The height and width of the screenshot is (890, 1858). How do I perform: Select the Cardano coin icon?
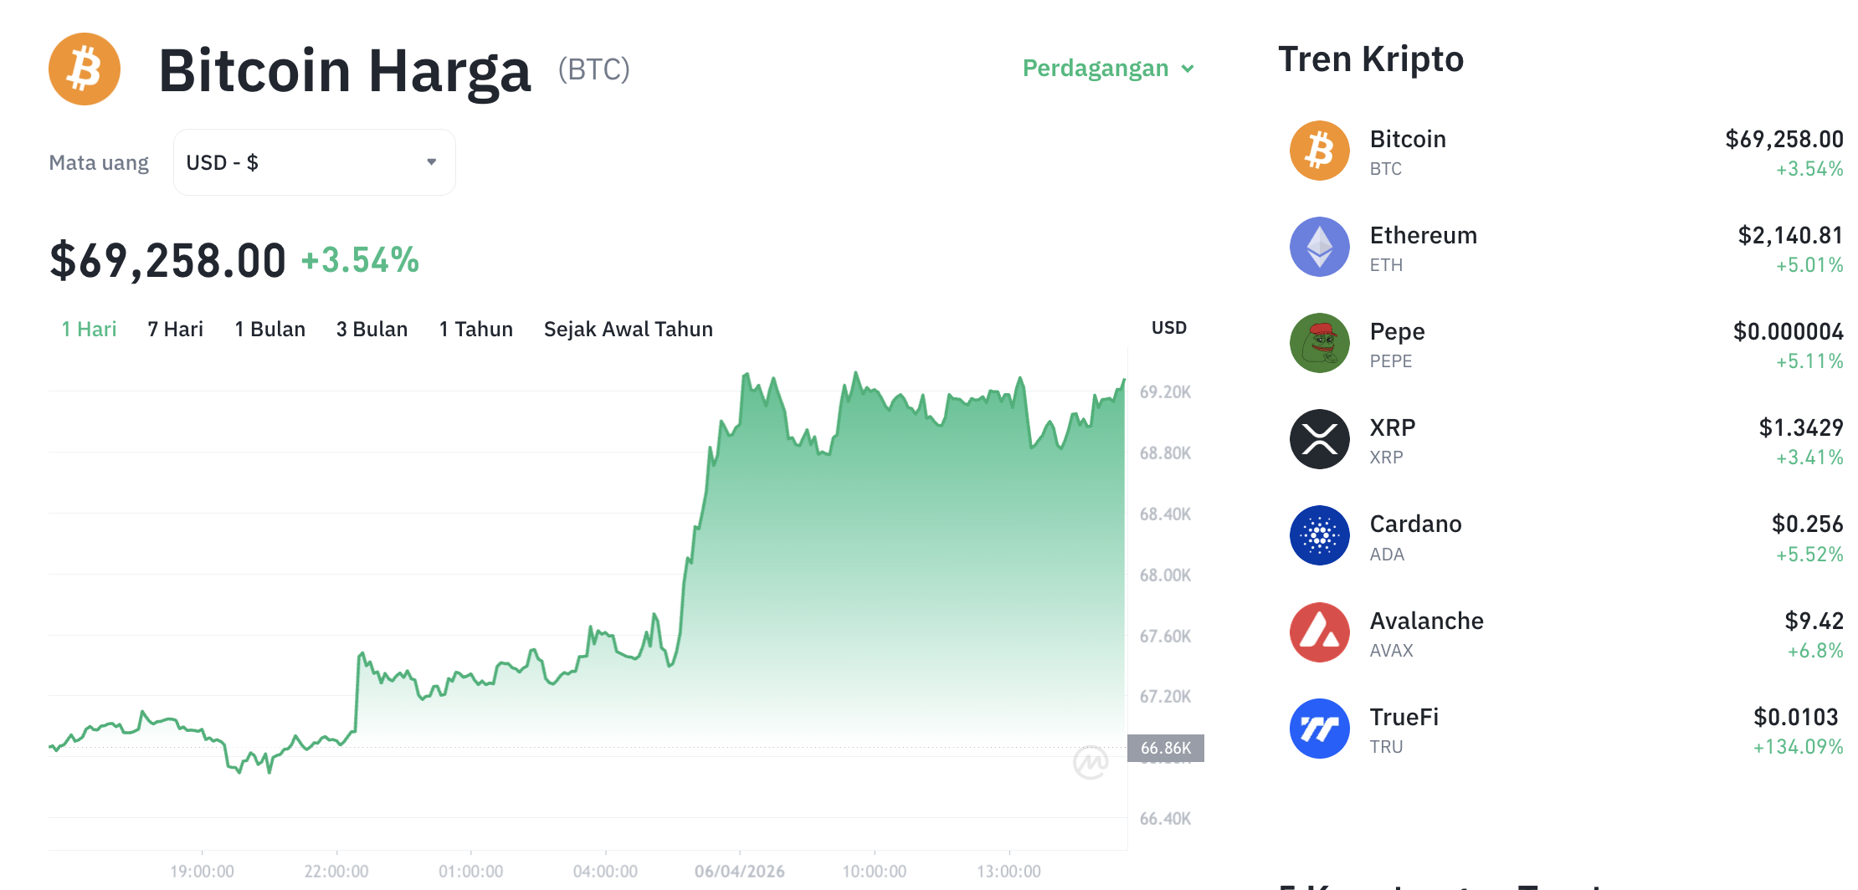[x=1319, y=535]
